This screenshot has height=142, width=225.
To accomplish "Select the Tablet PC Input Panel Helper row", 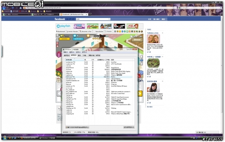I will click(x=99, y=99).
